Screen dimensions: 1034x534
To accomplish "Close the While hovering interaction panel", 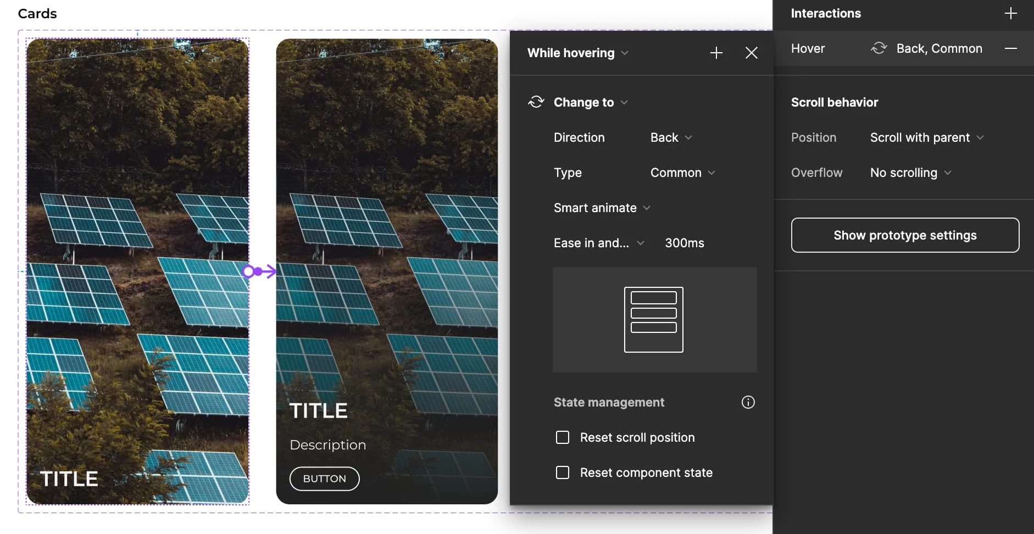I will (751, 53).
